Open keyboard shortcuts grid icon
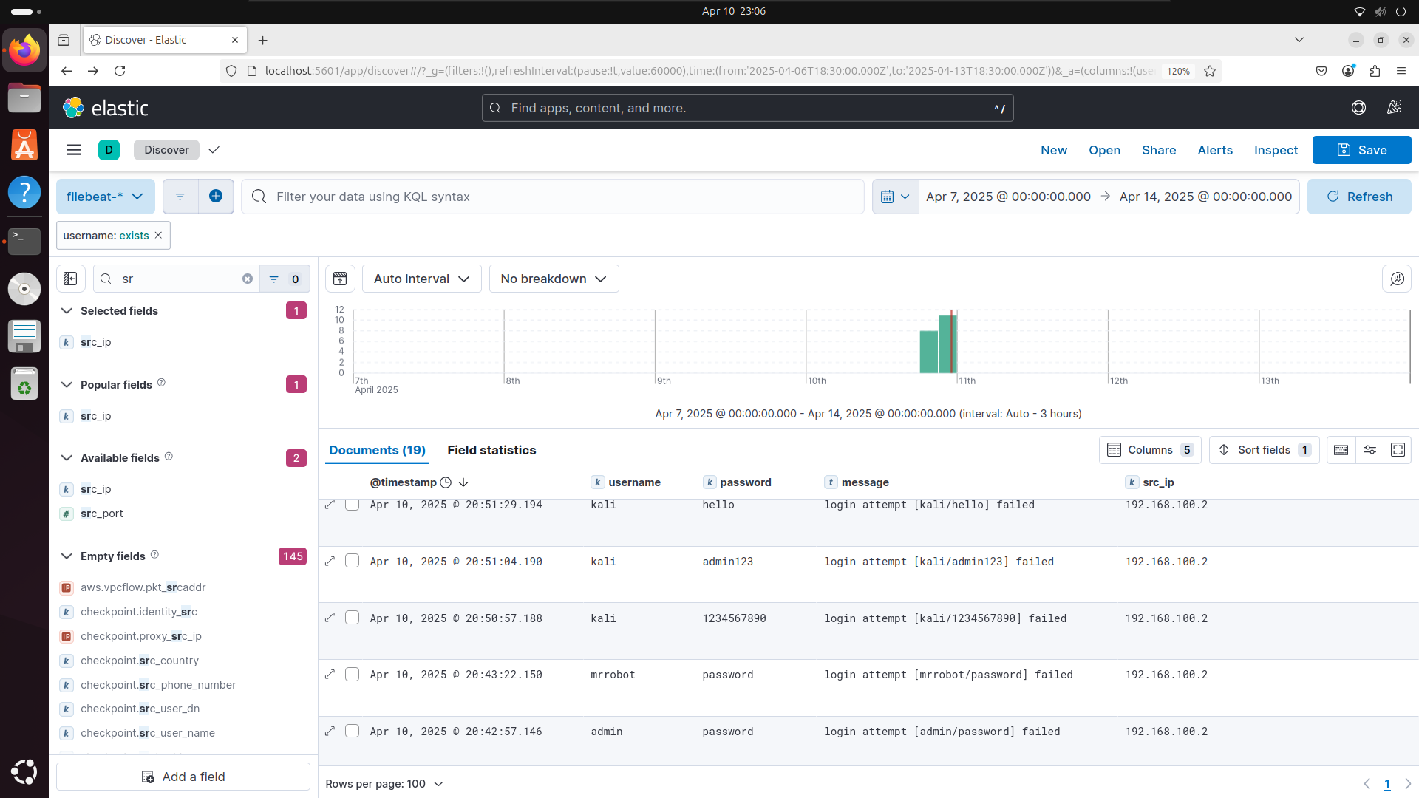The height and width of the screenshot is (798, 1419). click(x=1341, y=450)
